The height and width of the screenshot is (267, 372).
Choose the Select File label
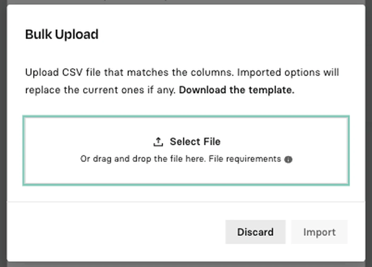point(195,142)
